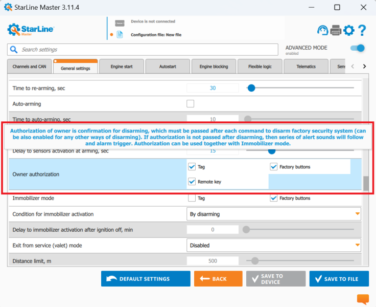The width and height of the screenshot is (376, 307).
Task: Click the Time to auto-arming slider handle
Action: 248,119
